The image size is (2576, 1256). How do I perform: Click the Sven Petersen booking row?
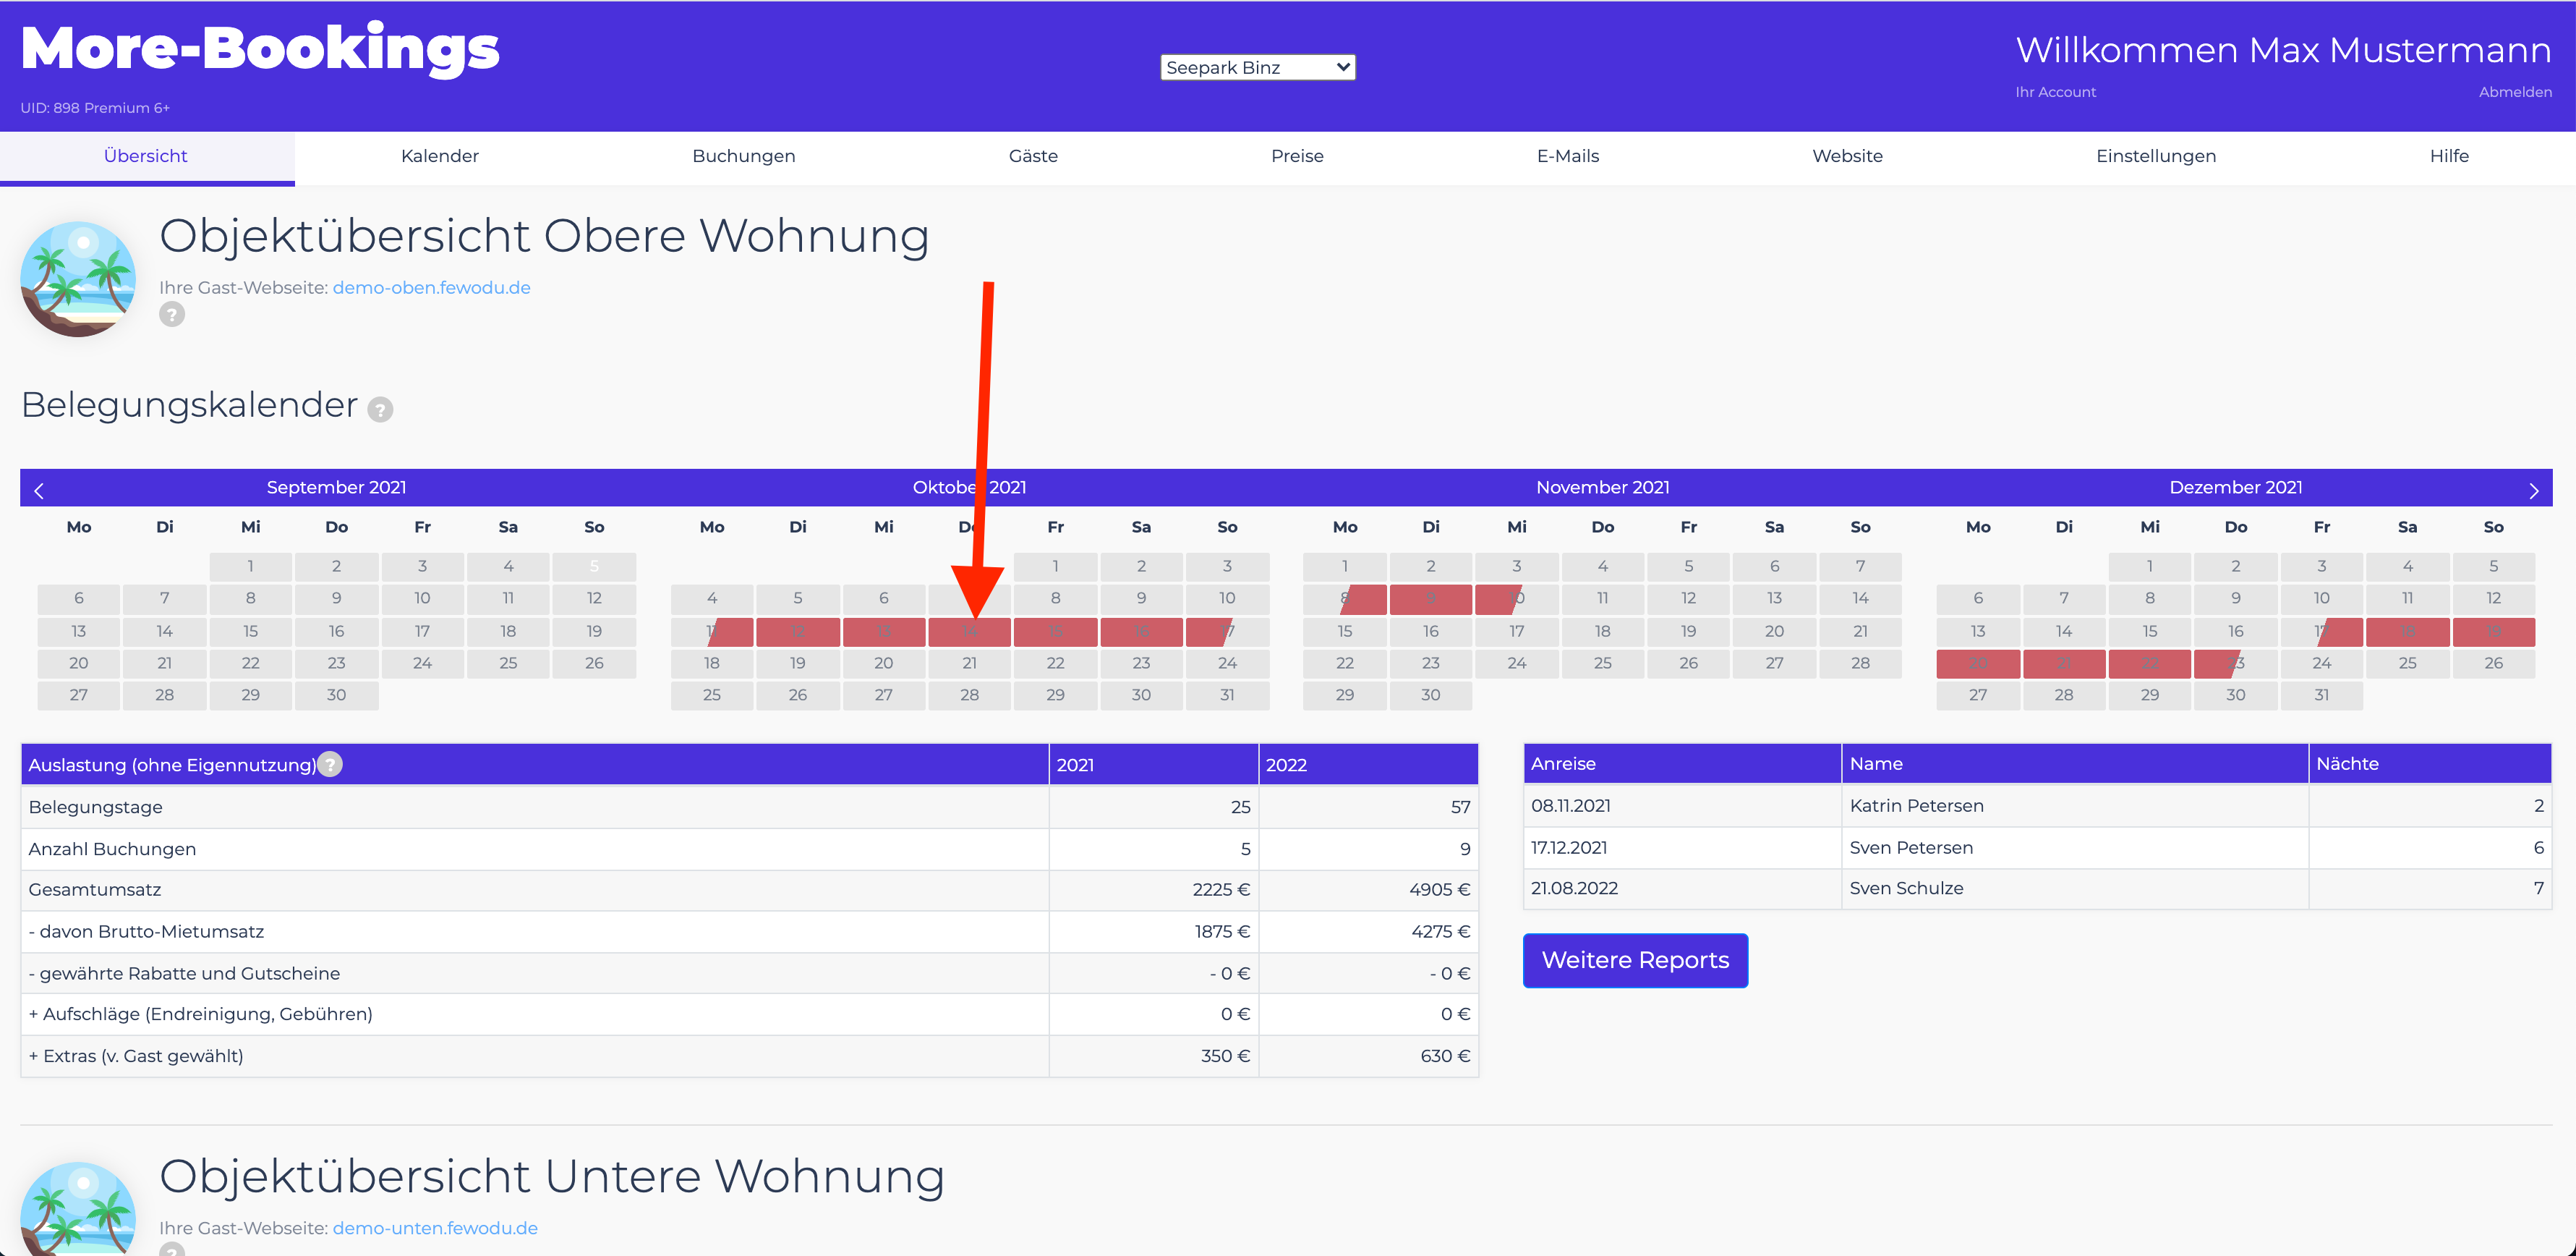[x=2037, y=848]
